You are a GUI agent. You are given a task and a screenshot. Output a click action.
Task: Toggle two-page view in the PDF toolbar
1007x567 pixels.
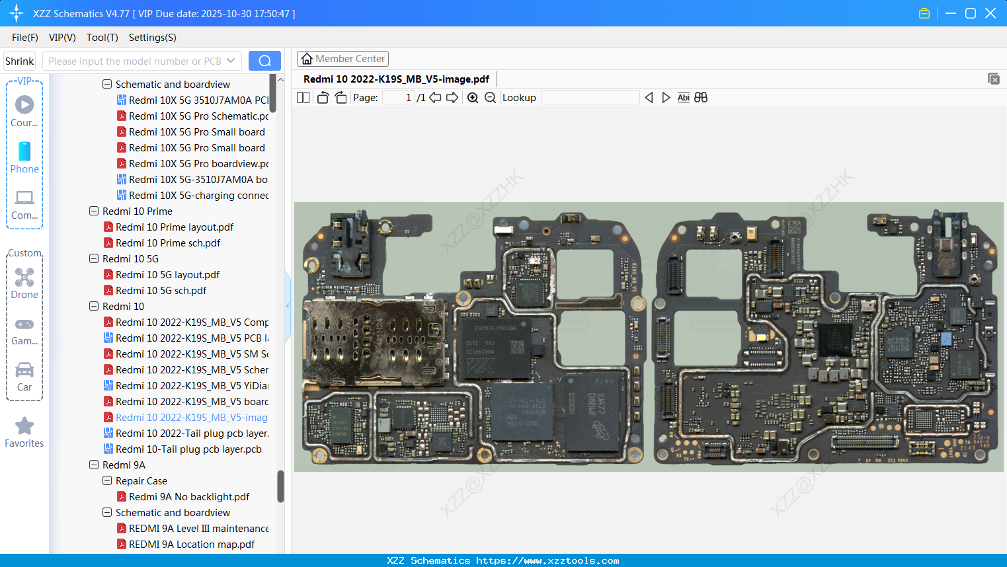pos(303,96)
